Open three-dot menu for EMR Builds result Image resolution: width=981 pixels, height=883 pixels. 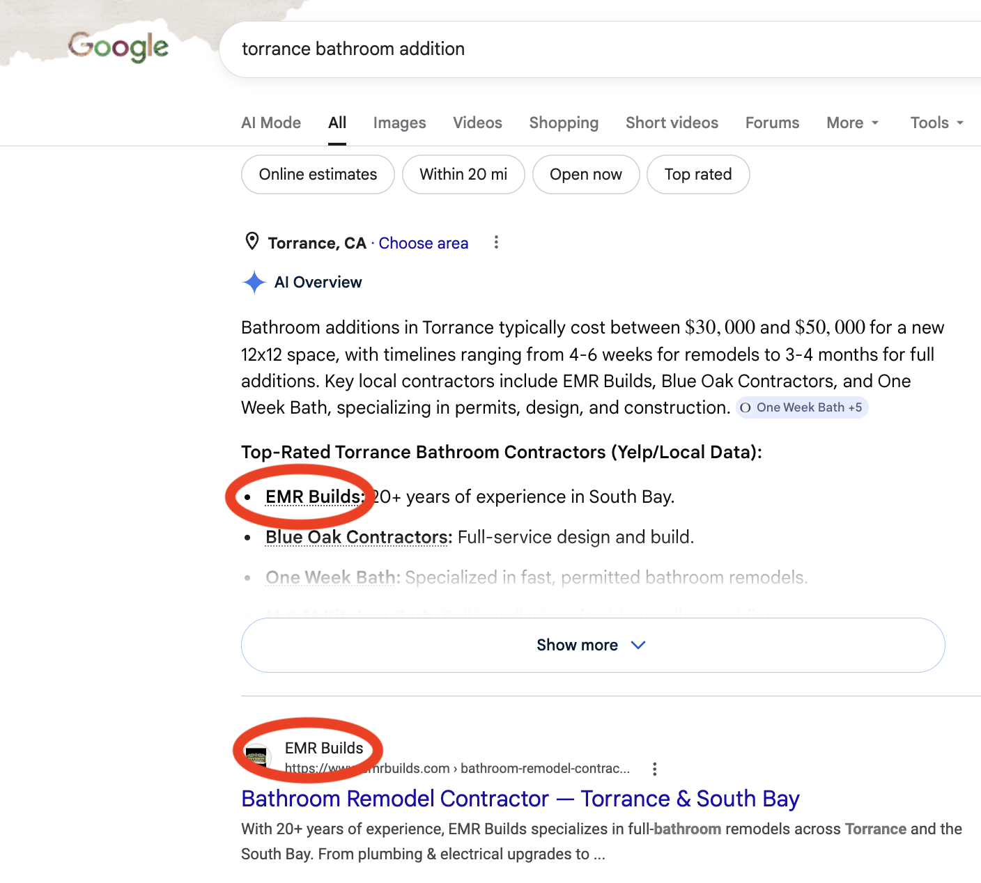654,769
